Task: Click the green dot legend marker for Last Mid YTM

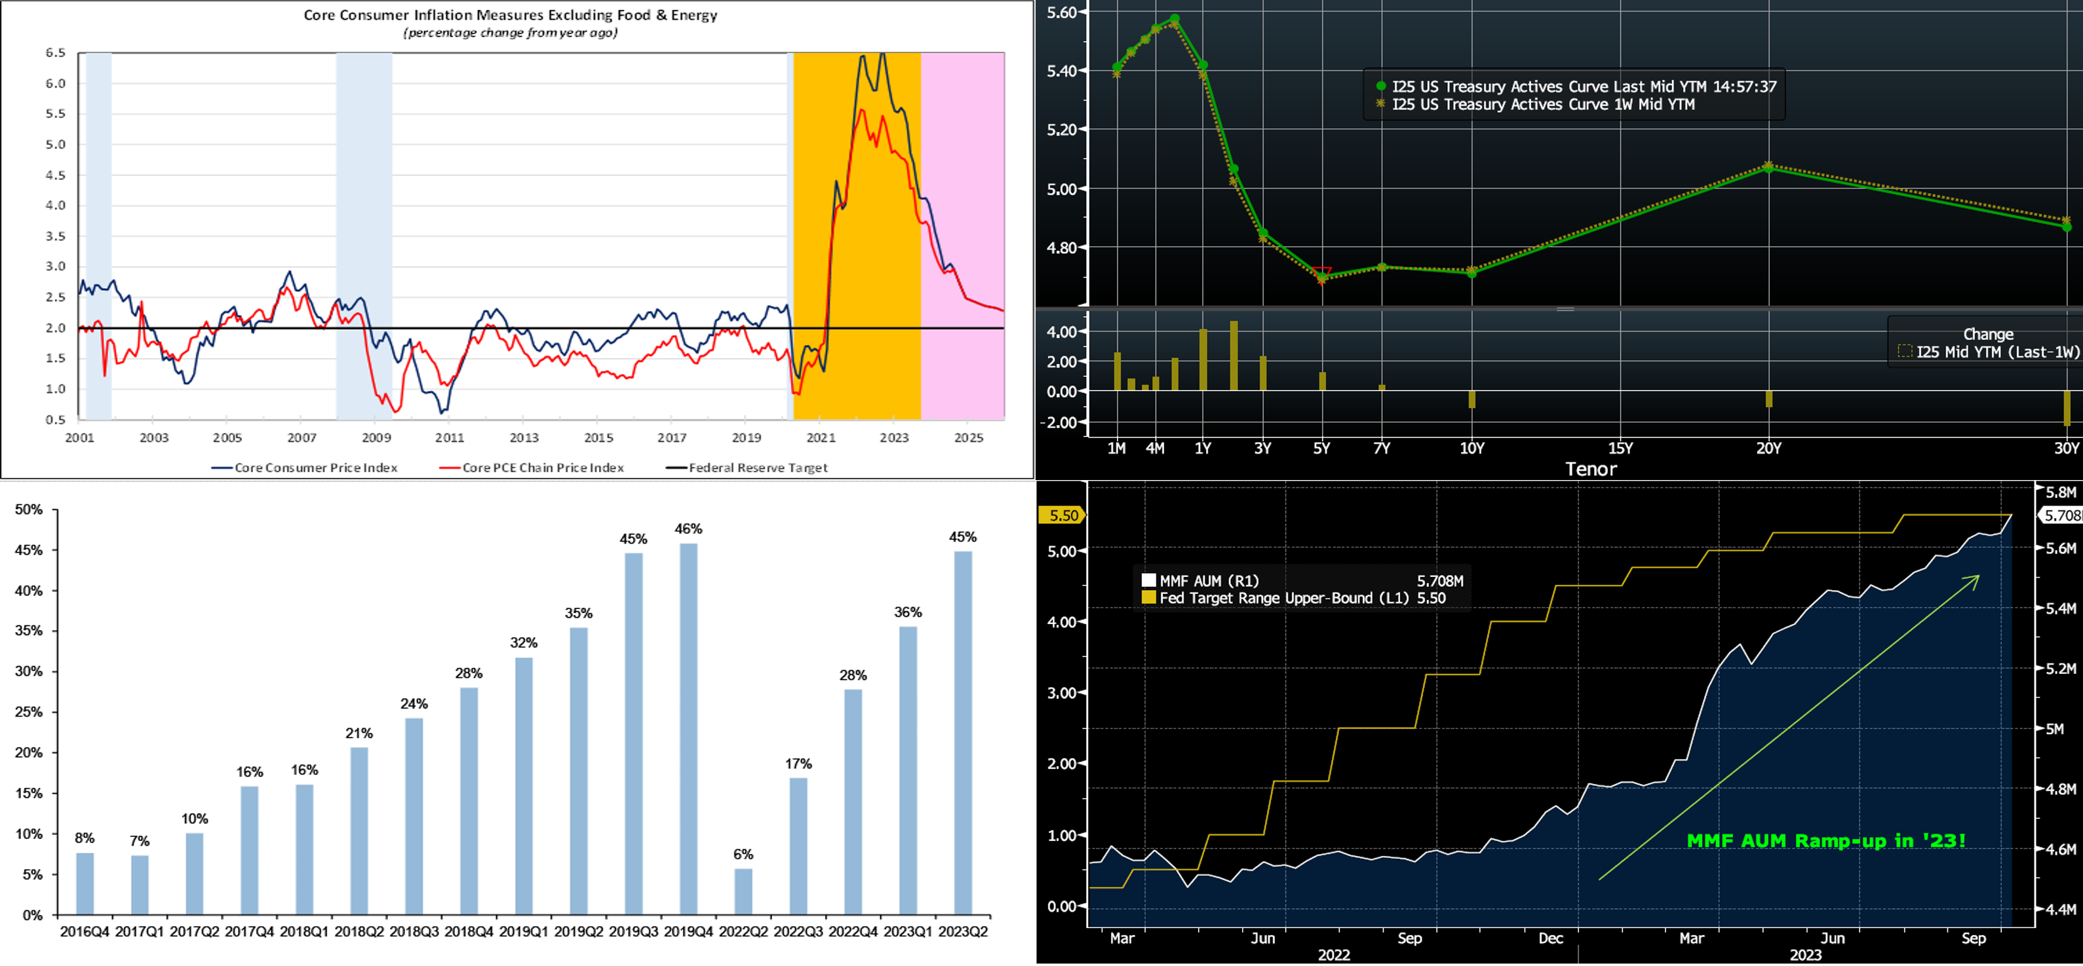Action: [x=1381, y=86]
